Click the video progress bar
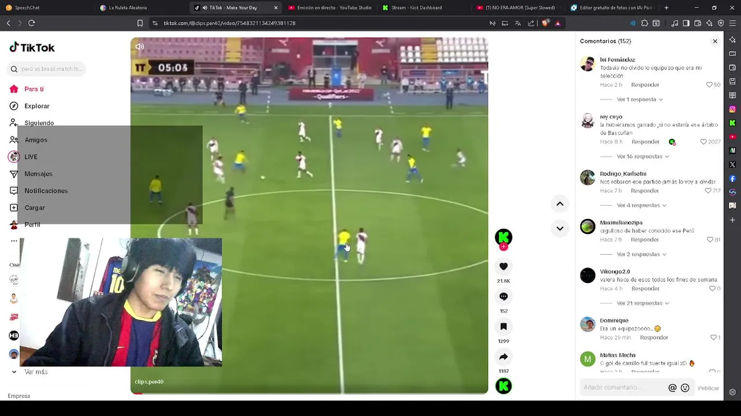This screenshot has height=416, width=741. (309, 393)
